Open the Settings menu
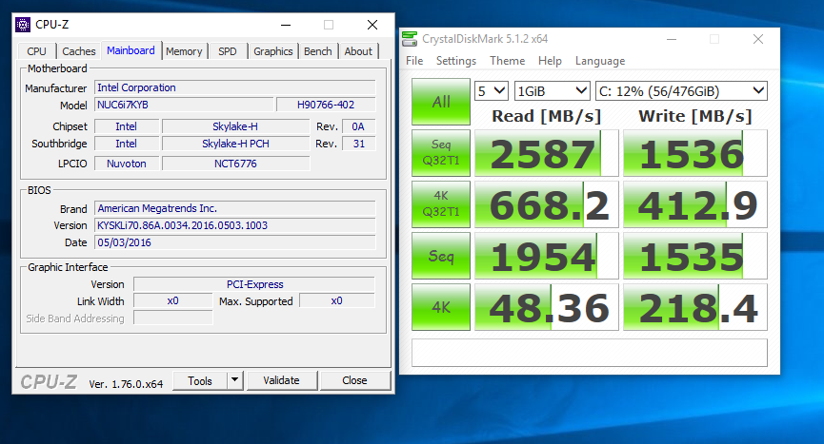The image size is (824, 444). point(456,61)
